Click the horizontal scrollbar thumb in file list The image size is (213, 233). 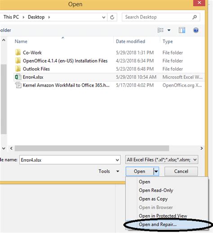[x=92, y=148]
